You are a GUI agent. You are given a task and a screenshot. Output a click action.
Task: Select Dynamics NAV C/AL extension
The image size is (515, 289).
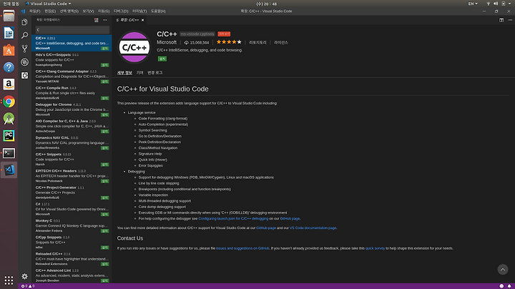(72, 142)
